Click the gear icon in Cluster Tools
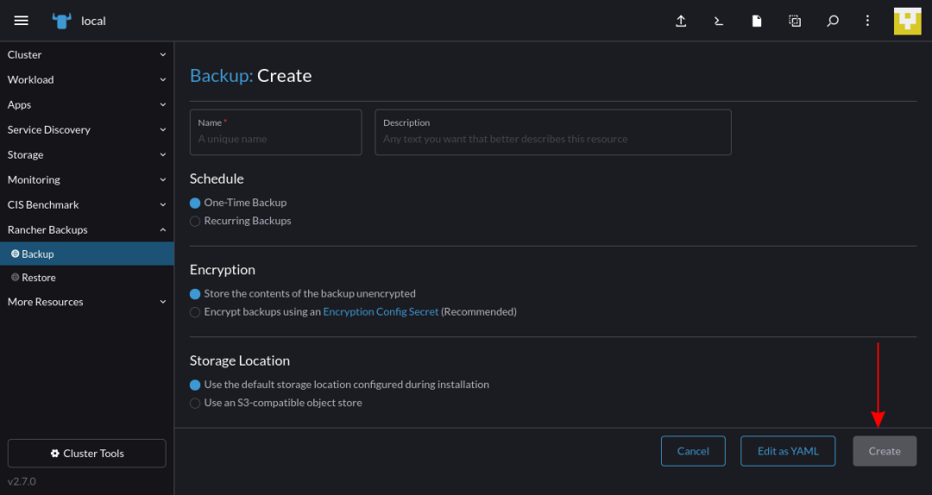 (x=54, y=454)
